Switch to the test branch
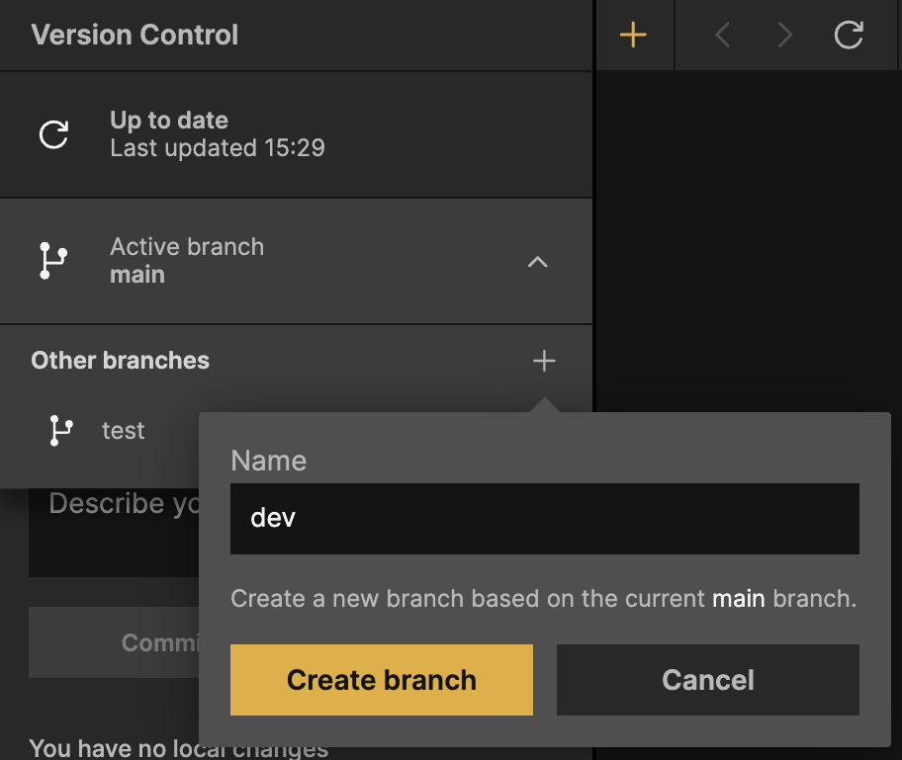 pyautogui.click(x=124, y=431)
